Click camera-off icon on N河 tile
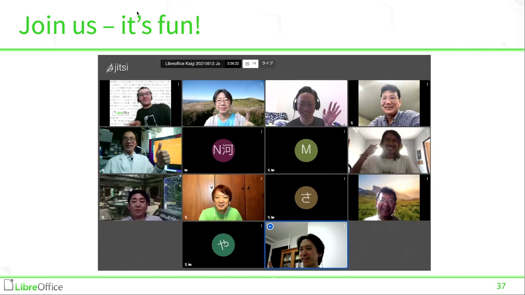This screenshot has height=295, width=525. click(186, 170)
